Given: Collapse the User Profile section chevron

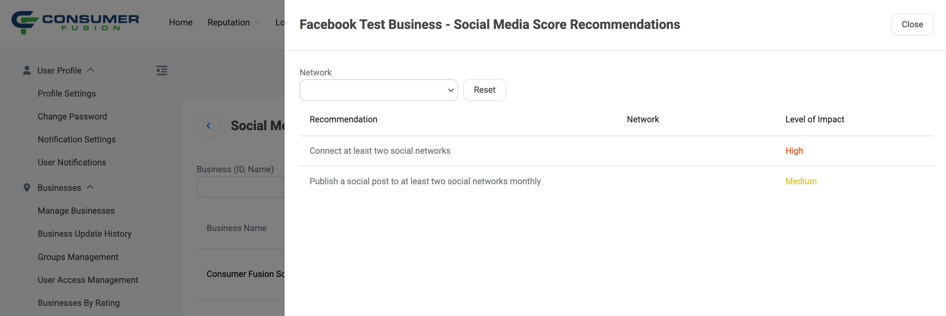Looking at the screenshot, I should [91, 70].
